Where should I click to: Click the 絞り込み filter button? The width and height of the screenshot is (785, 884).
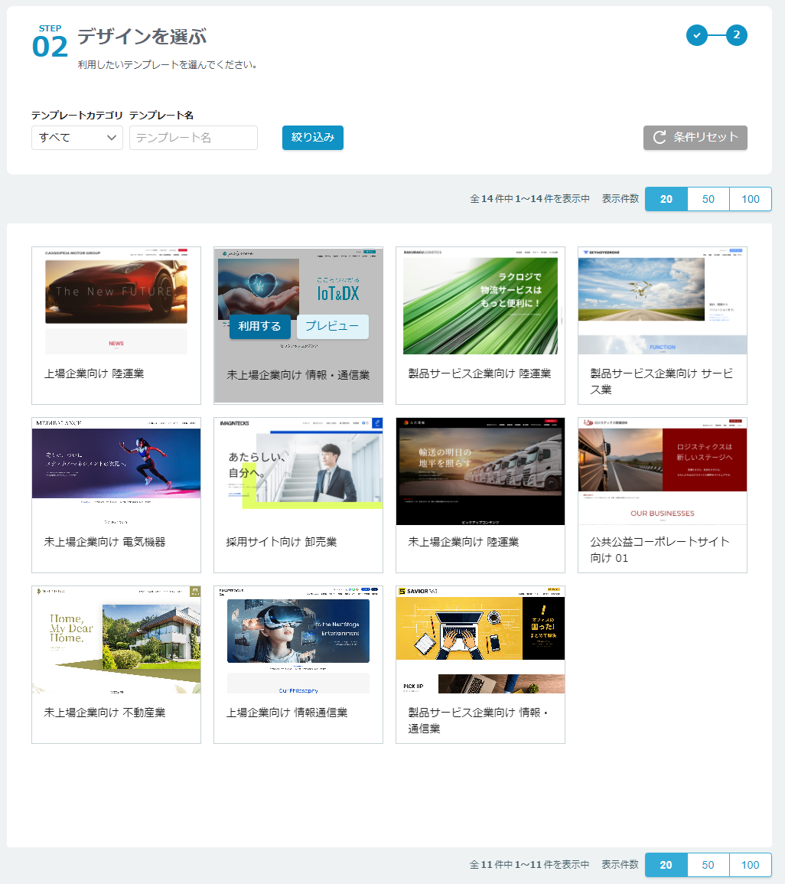click(313, 138)
